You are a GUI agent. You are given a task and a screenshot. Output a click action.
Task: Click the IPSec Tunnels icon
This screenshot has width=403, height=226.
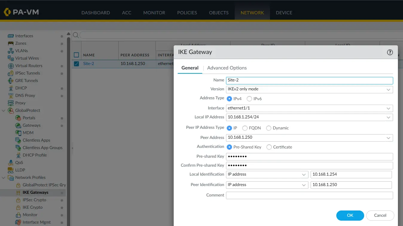[11, 73]
